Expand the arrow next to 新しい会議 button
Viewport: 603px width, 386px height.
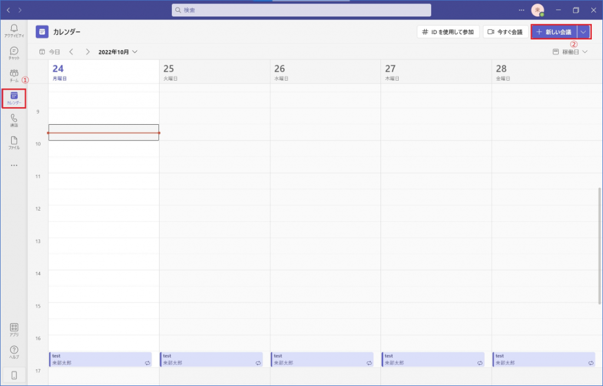pos(583,32)
